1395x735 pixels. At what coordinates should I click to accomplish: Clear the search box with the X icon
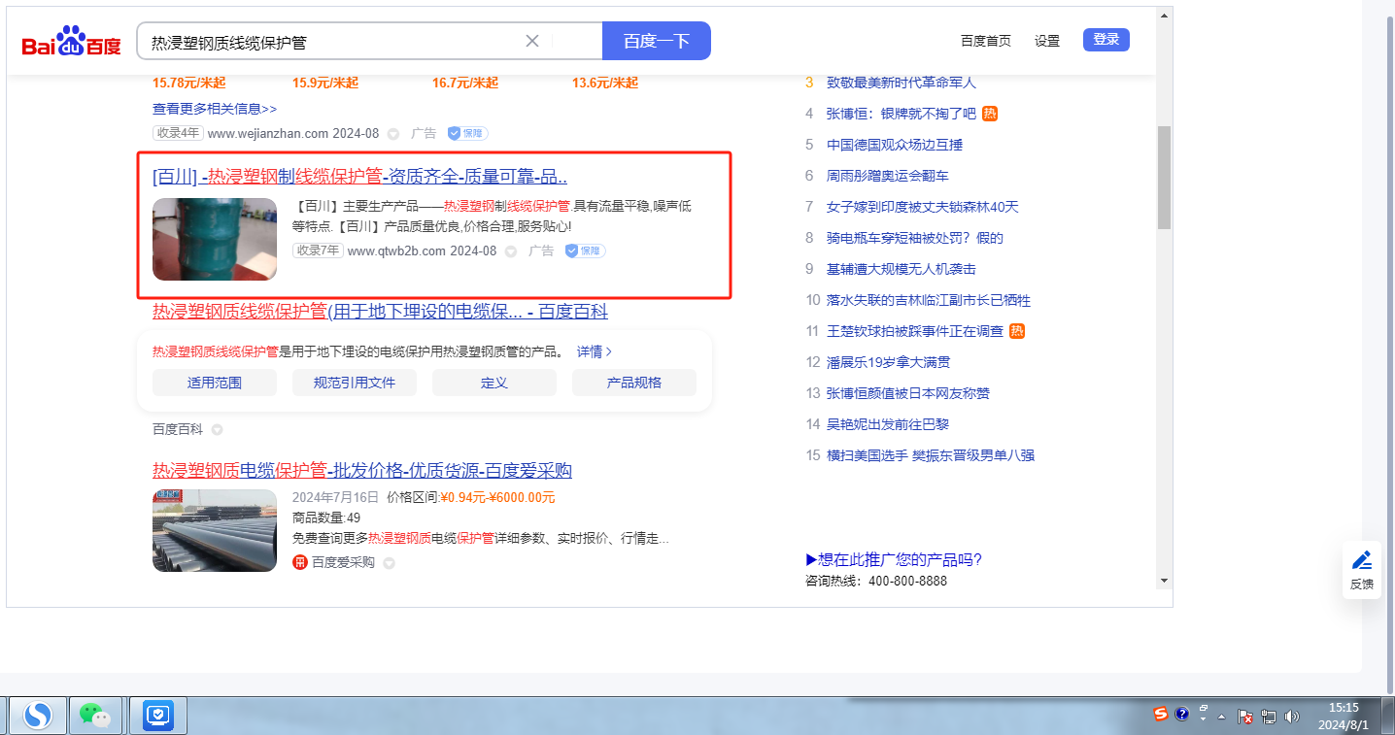coord(532,41)
